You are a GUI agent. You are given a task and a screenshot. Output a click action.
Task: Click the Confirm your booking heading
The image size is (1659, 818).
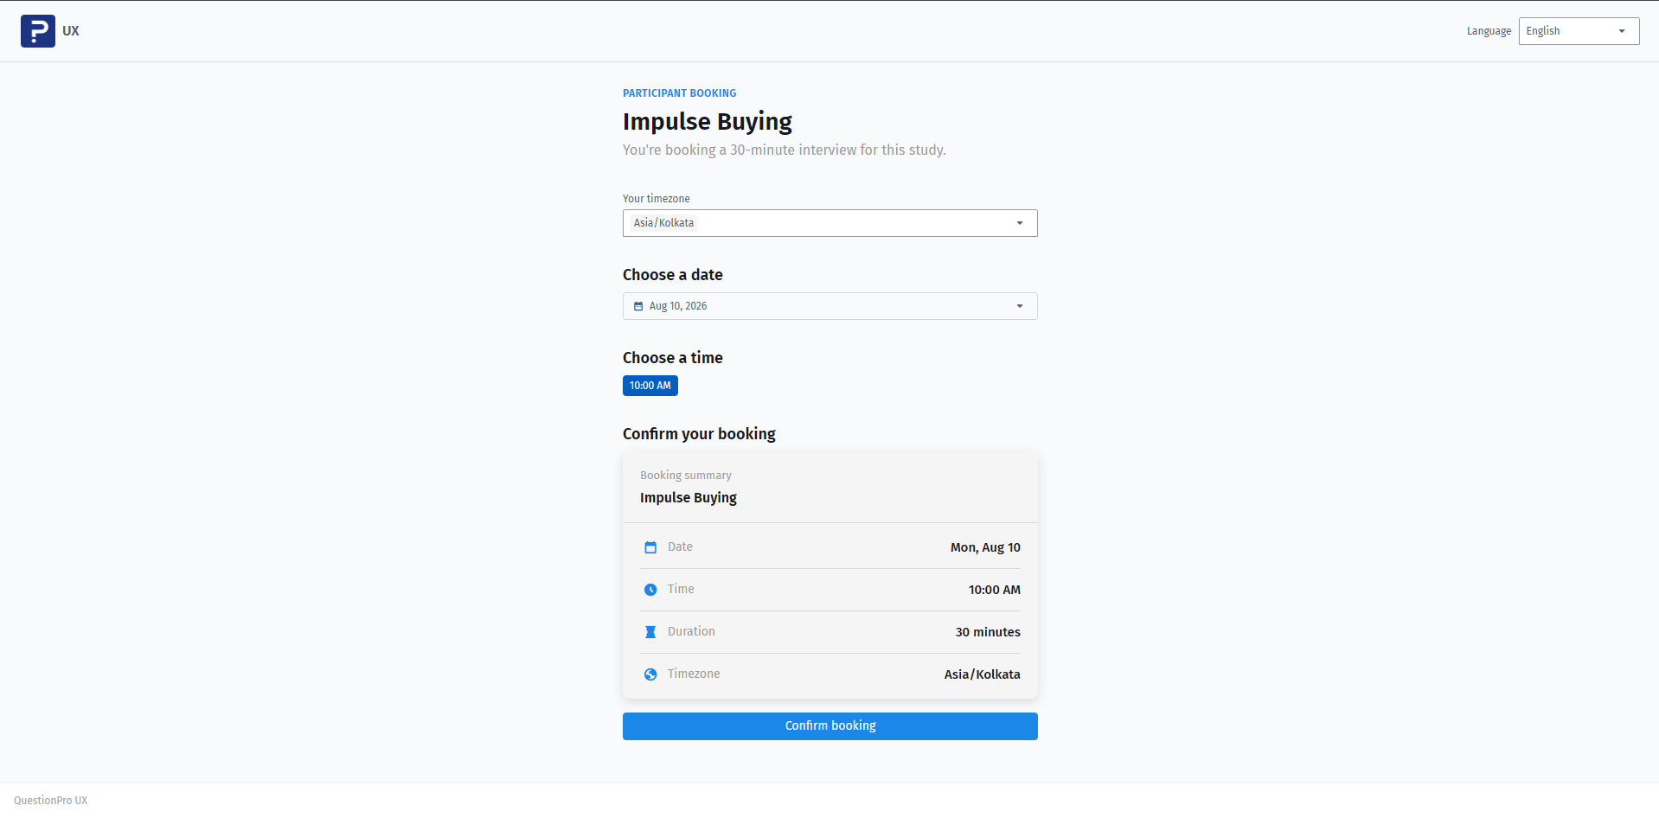click(699, 434)
